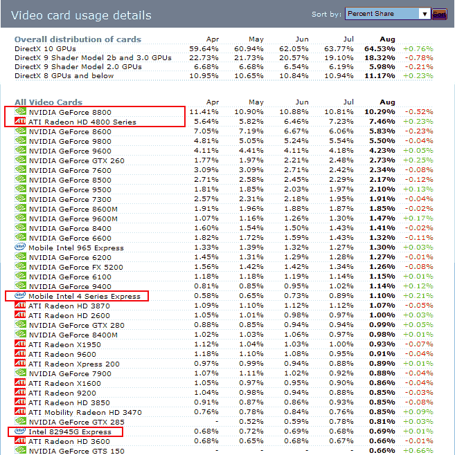Click NVIDIA icon beside GeForce 9500
Image resolution: width=455 pixels, height=455 pixels.
(20, 189)
